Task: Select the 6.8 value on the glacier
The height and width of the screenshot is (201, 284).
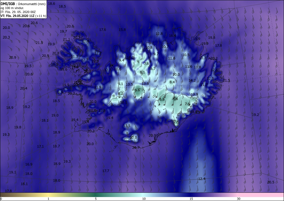Action: point(162,100)
